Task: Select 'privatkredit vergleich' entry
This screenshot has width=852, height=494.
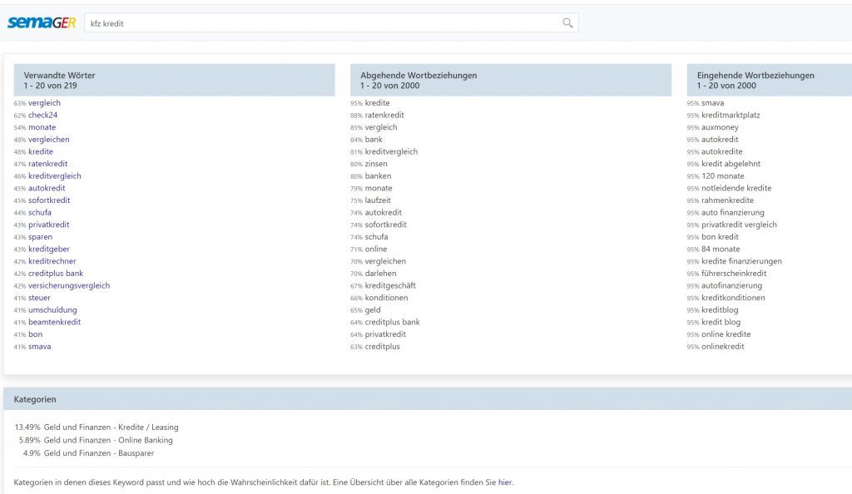Action: pos(739,225)
